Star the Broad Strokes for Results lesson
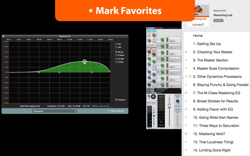250x156 pixels. pos(186,101)
